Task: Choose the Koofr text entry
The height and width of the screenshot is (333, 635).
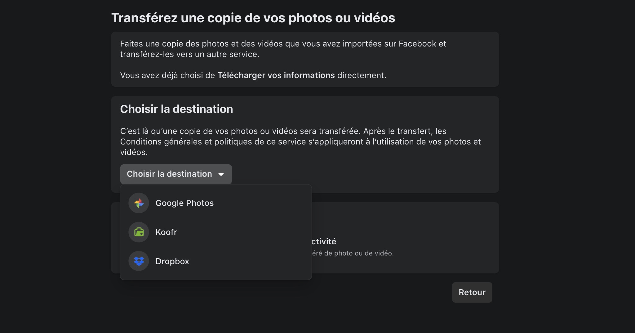Action: (x=166, y=232)
